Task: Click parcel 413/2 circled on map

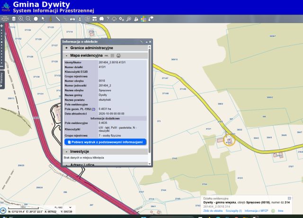Action: (229, 140)
